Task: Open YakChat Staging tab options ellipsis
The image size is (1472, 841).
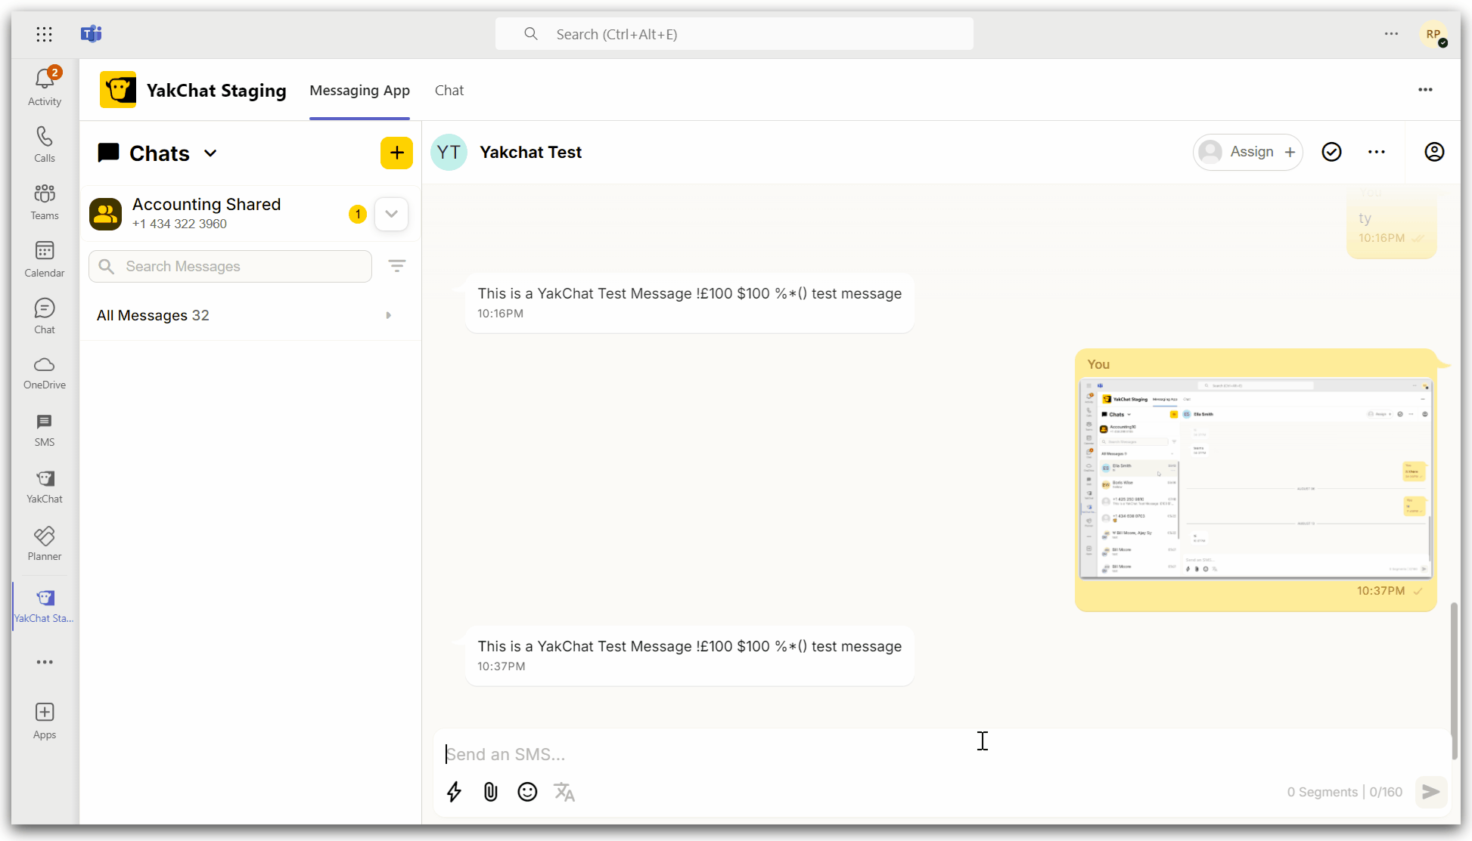Action: click(1425, 90)
